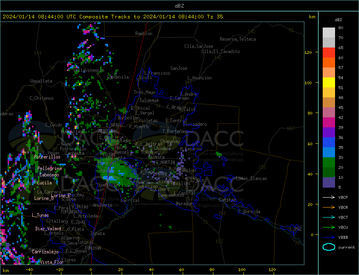Click the Villavicencio label on map
This screenshot has width=359, height=275.
pyautogui.click(x=89, y=70)
